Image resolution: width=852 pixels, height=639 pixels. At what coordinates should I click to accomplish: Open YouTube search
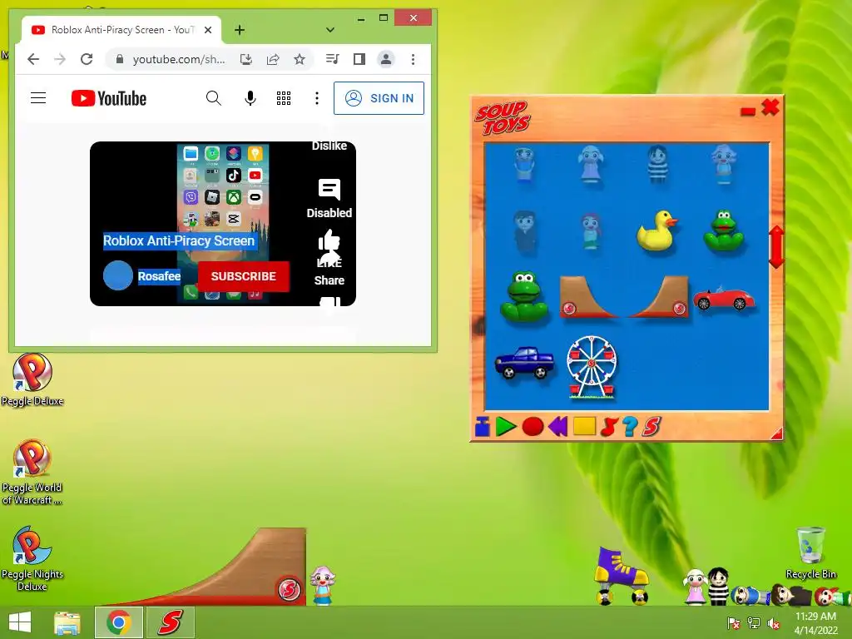[x=214, y=98]
